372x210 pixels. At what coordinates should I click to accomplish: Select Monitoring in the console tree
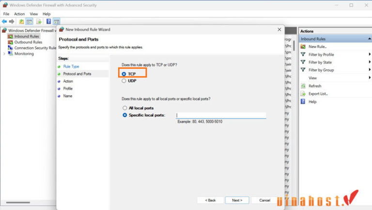point(24,54)
